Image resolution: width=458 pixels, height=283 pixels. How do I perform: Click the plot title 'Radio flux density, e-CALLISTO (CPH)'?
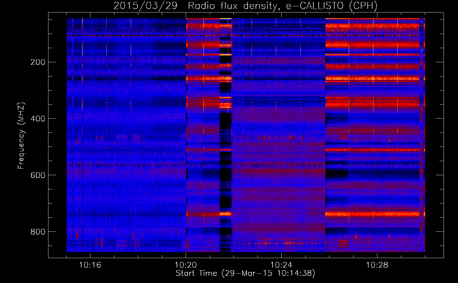[282, 6]
